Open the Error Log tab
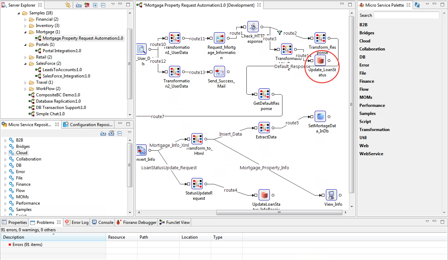The image size is (448, 260). (77, 222)
